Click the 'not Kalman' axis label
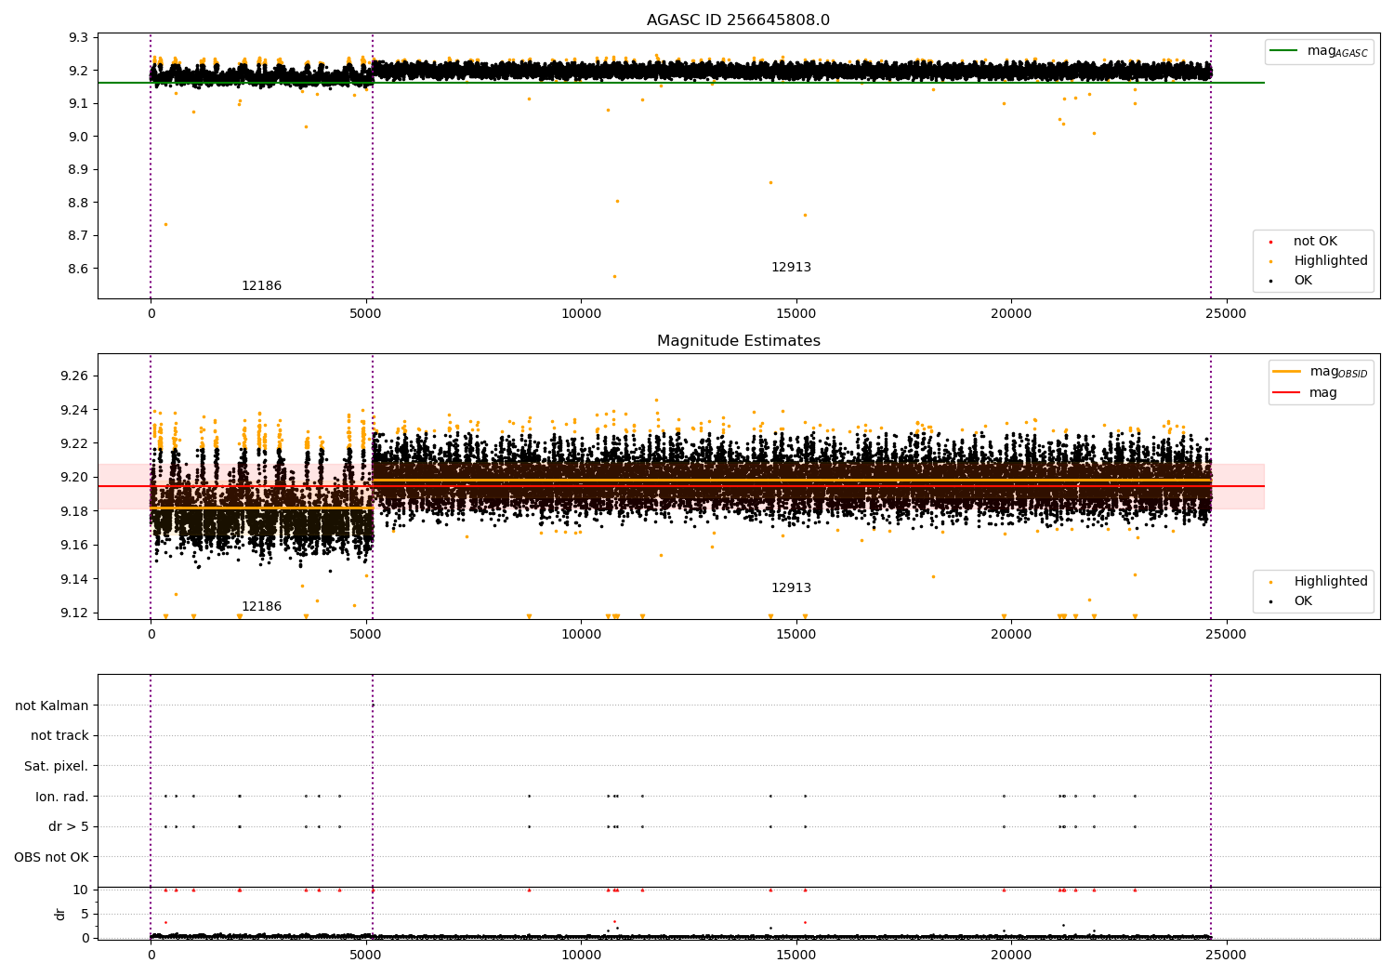1394x976 pixels. point(52,706)
